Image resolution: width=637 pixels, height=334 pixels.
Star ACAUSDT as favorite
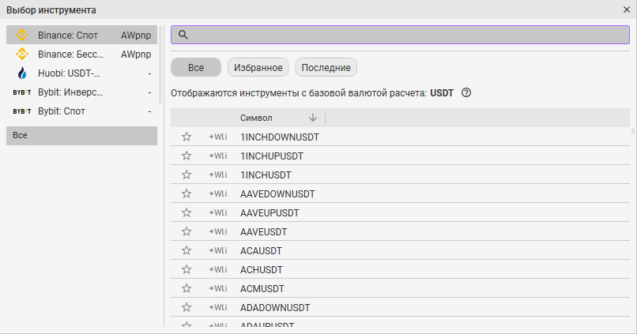187,250
